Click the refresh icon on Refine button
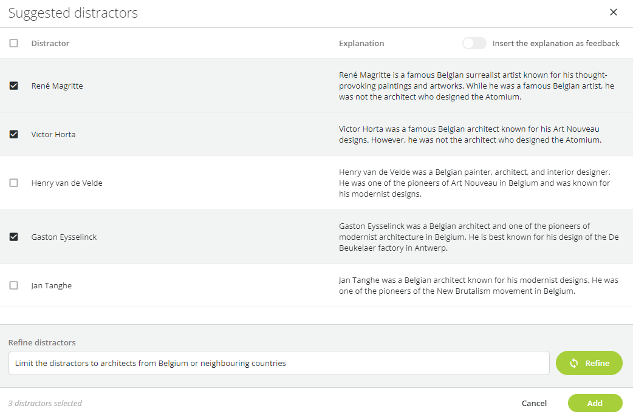 tap(573, 363)
